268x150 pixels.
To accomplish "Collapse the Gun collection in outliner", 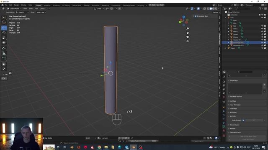I will point(226,17).
